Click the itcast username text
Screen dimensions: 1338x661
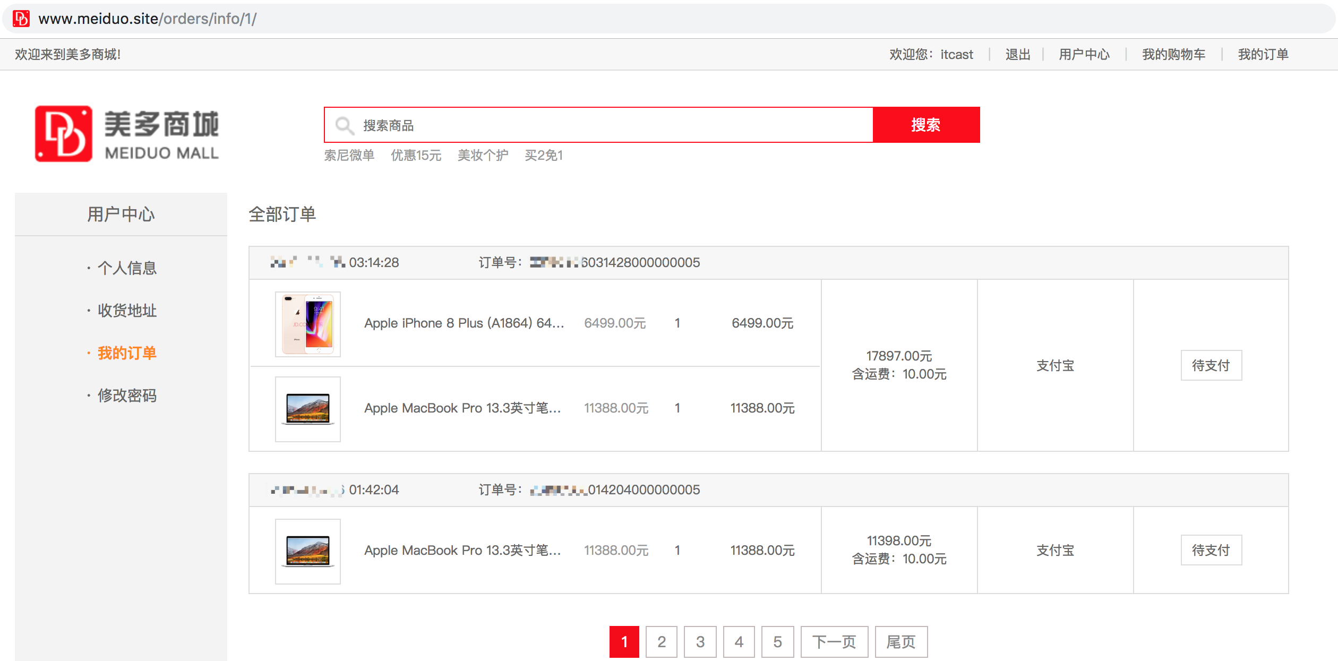tap(957, 54)
